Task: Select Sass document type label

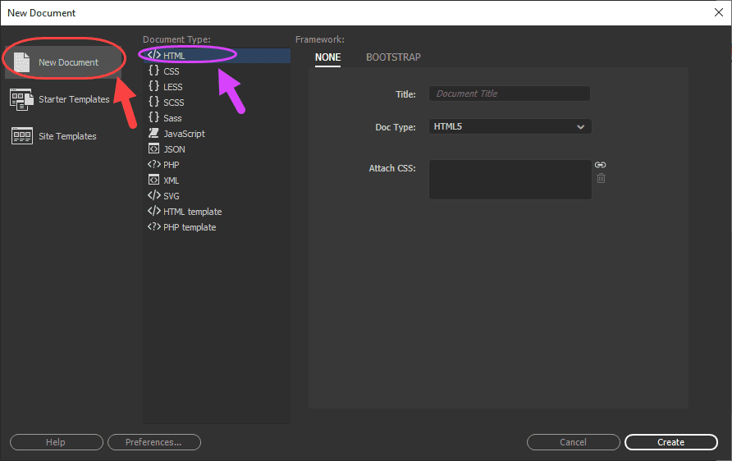Action: (x=172, y=118)
